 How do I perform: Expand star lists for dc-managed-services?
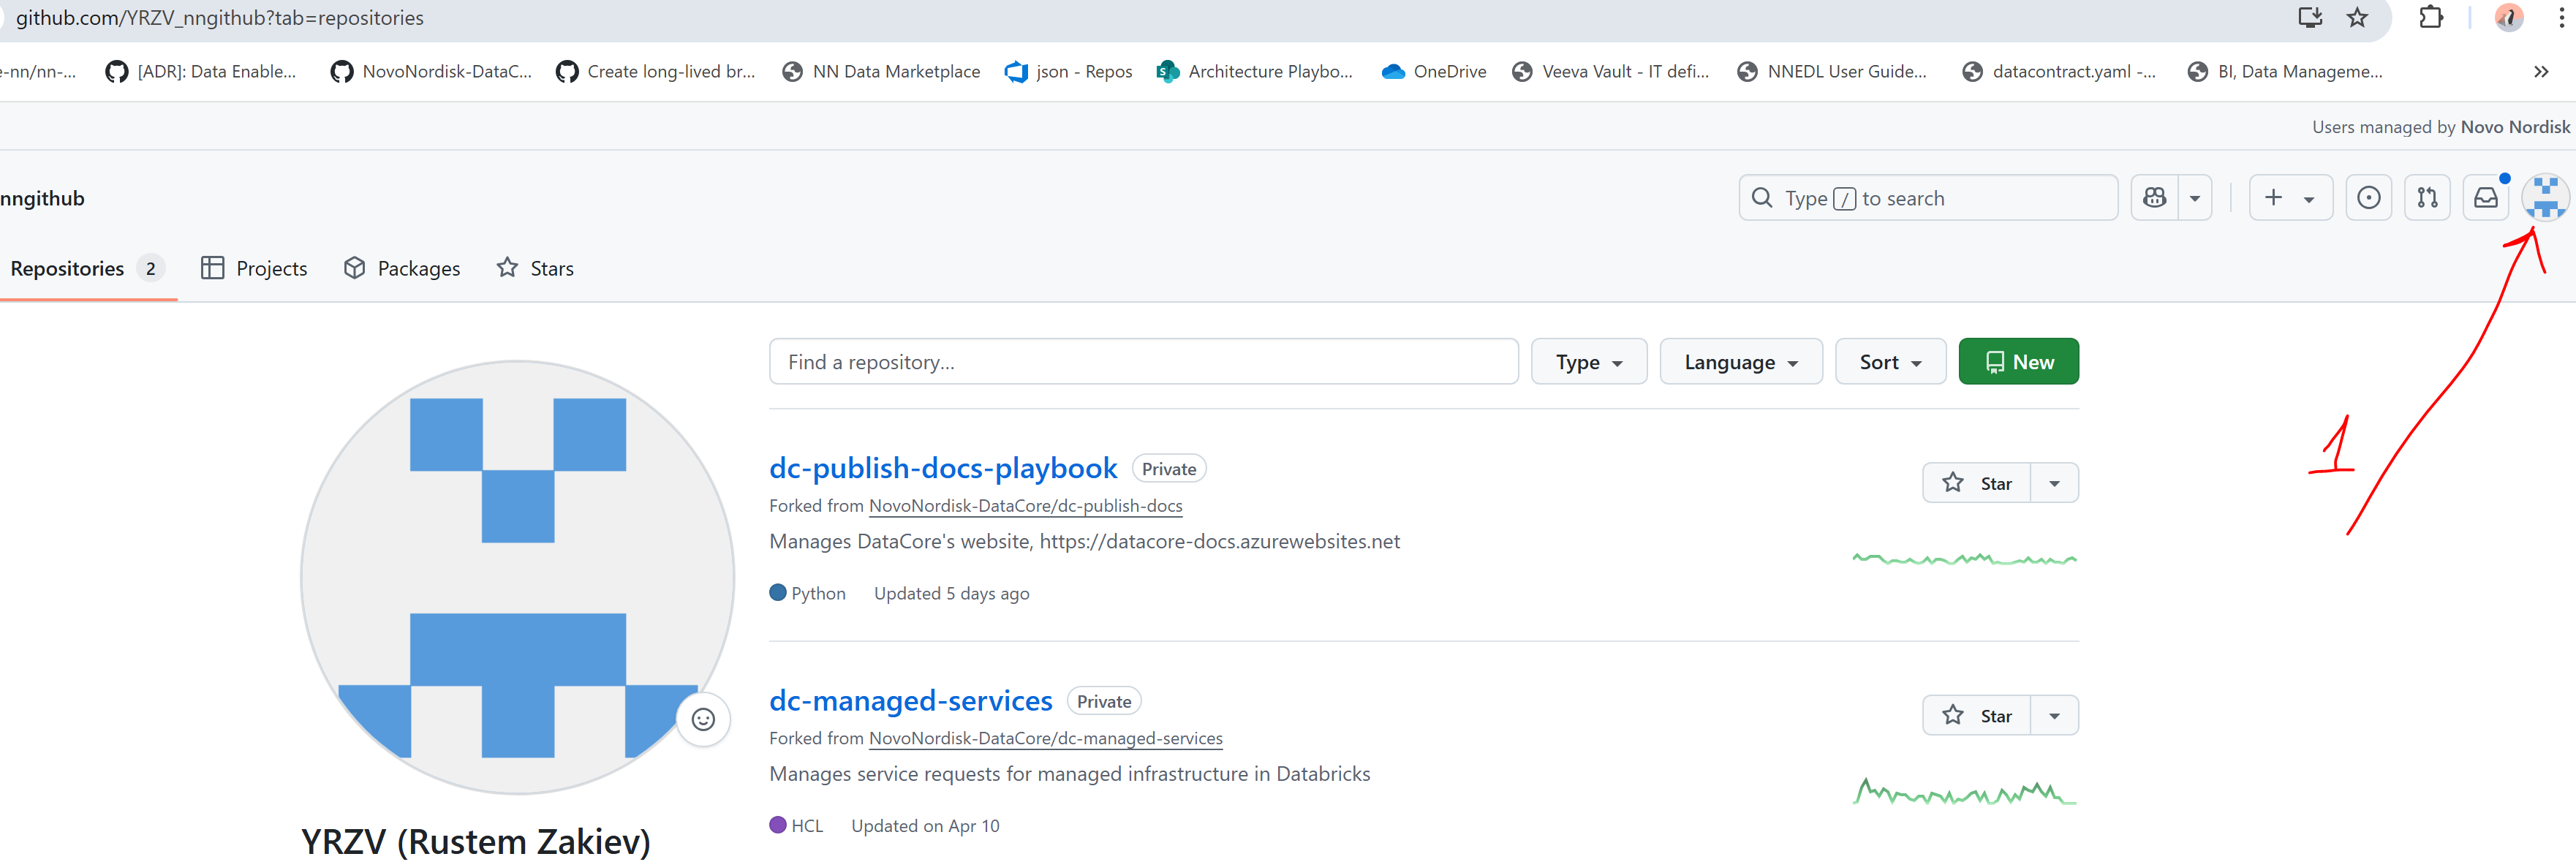point(2054,716)
